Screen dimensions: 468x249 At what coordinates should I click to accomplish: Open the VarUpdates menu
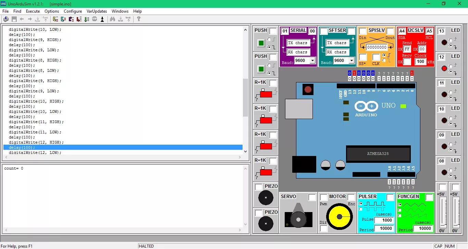tap(97, 11)
